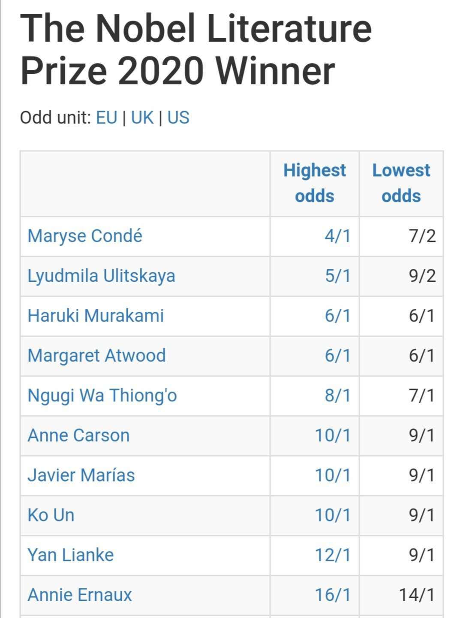Viewport: 463px width, 618px height.
Task: Open Lyudmila Ulitskaya's entry
Action: tap(101, 276)
